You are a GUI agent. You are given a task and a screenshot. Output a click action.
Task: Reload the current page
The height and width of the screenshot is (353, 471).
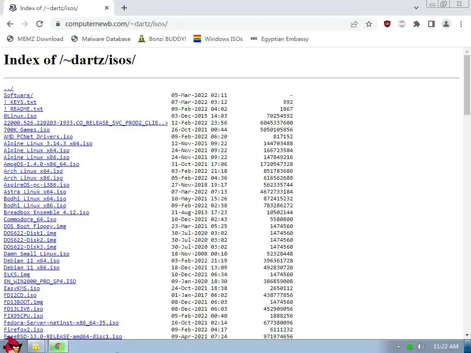tap(40, 24)
